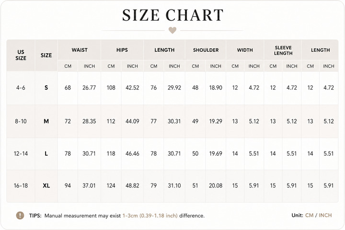Screen dimensions: 345x230
Task: Select the HIPS column header
Action: (122, 50)
